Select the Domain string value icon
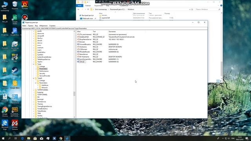Viewport: 251px width, 141px height. click(x=78, y=42)
